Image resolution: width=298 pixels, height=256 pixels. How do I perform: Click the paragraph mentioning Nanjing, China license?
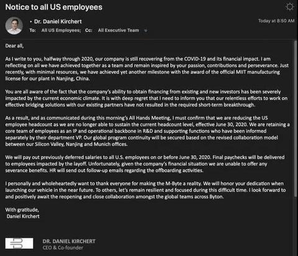147,69
